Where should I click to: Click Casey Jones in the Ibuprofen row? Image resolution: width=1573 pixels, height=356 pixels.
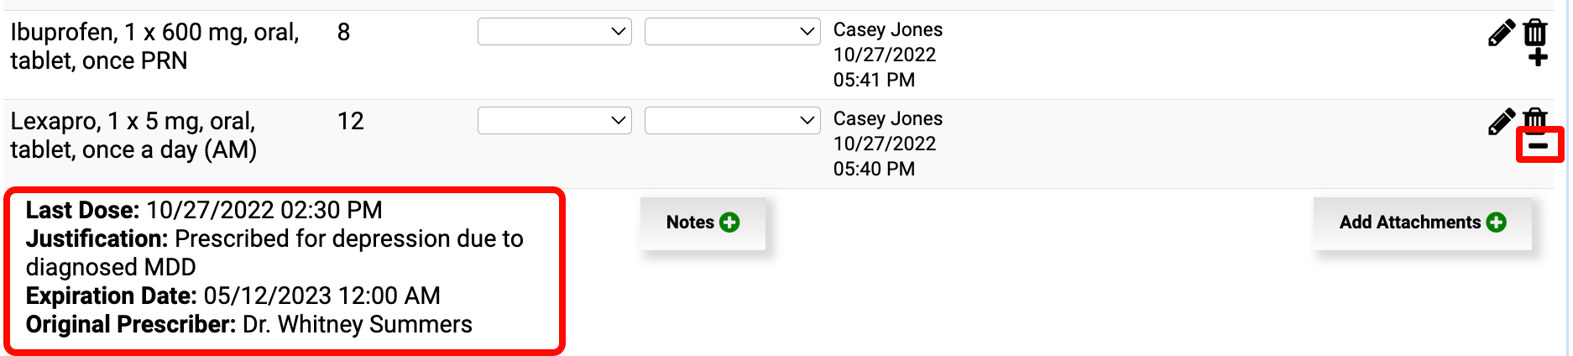(x=887, y=30)
